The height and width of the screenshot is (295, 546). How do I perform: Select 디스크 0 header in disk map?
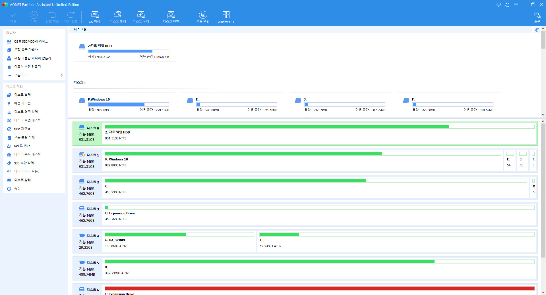point(88,134)
